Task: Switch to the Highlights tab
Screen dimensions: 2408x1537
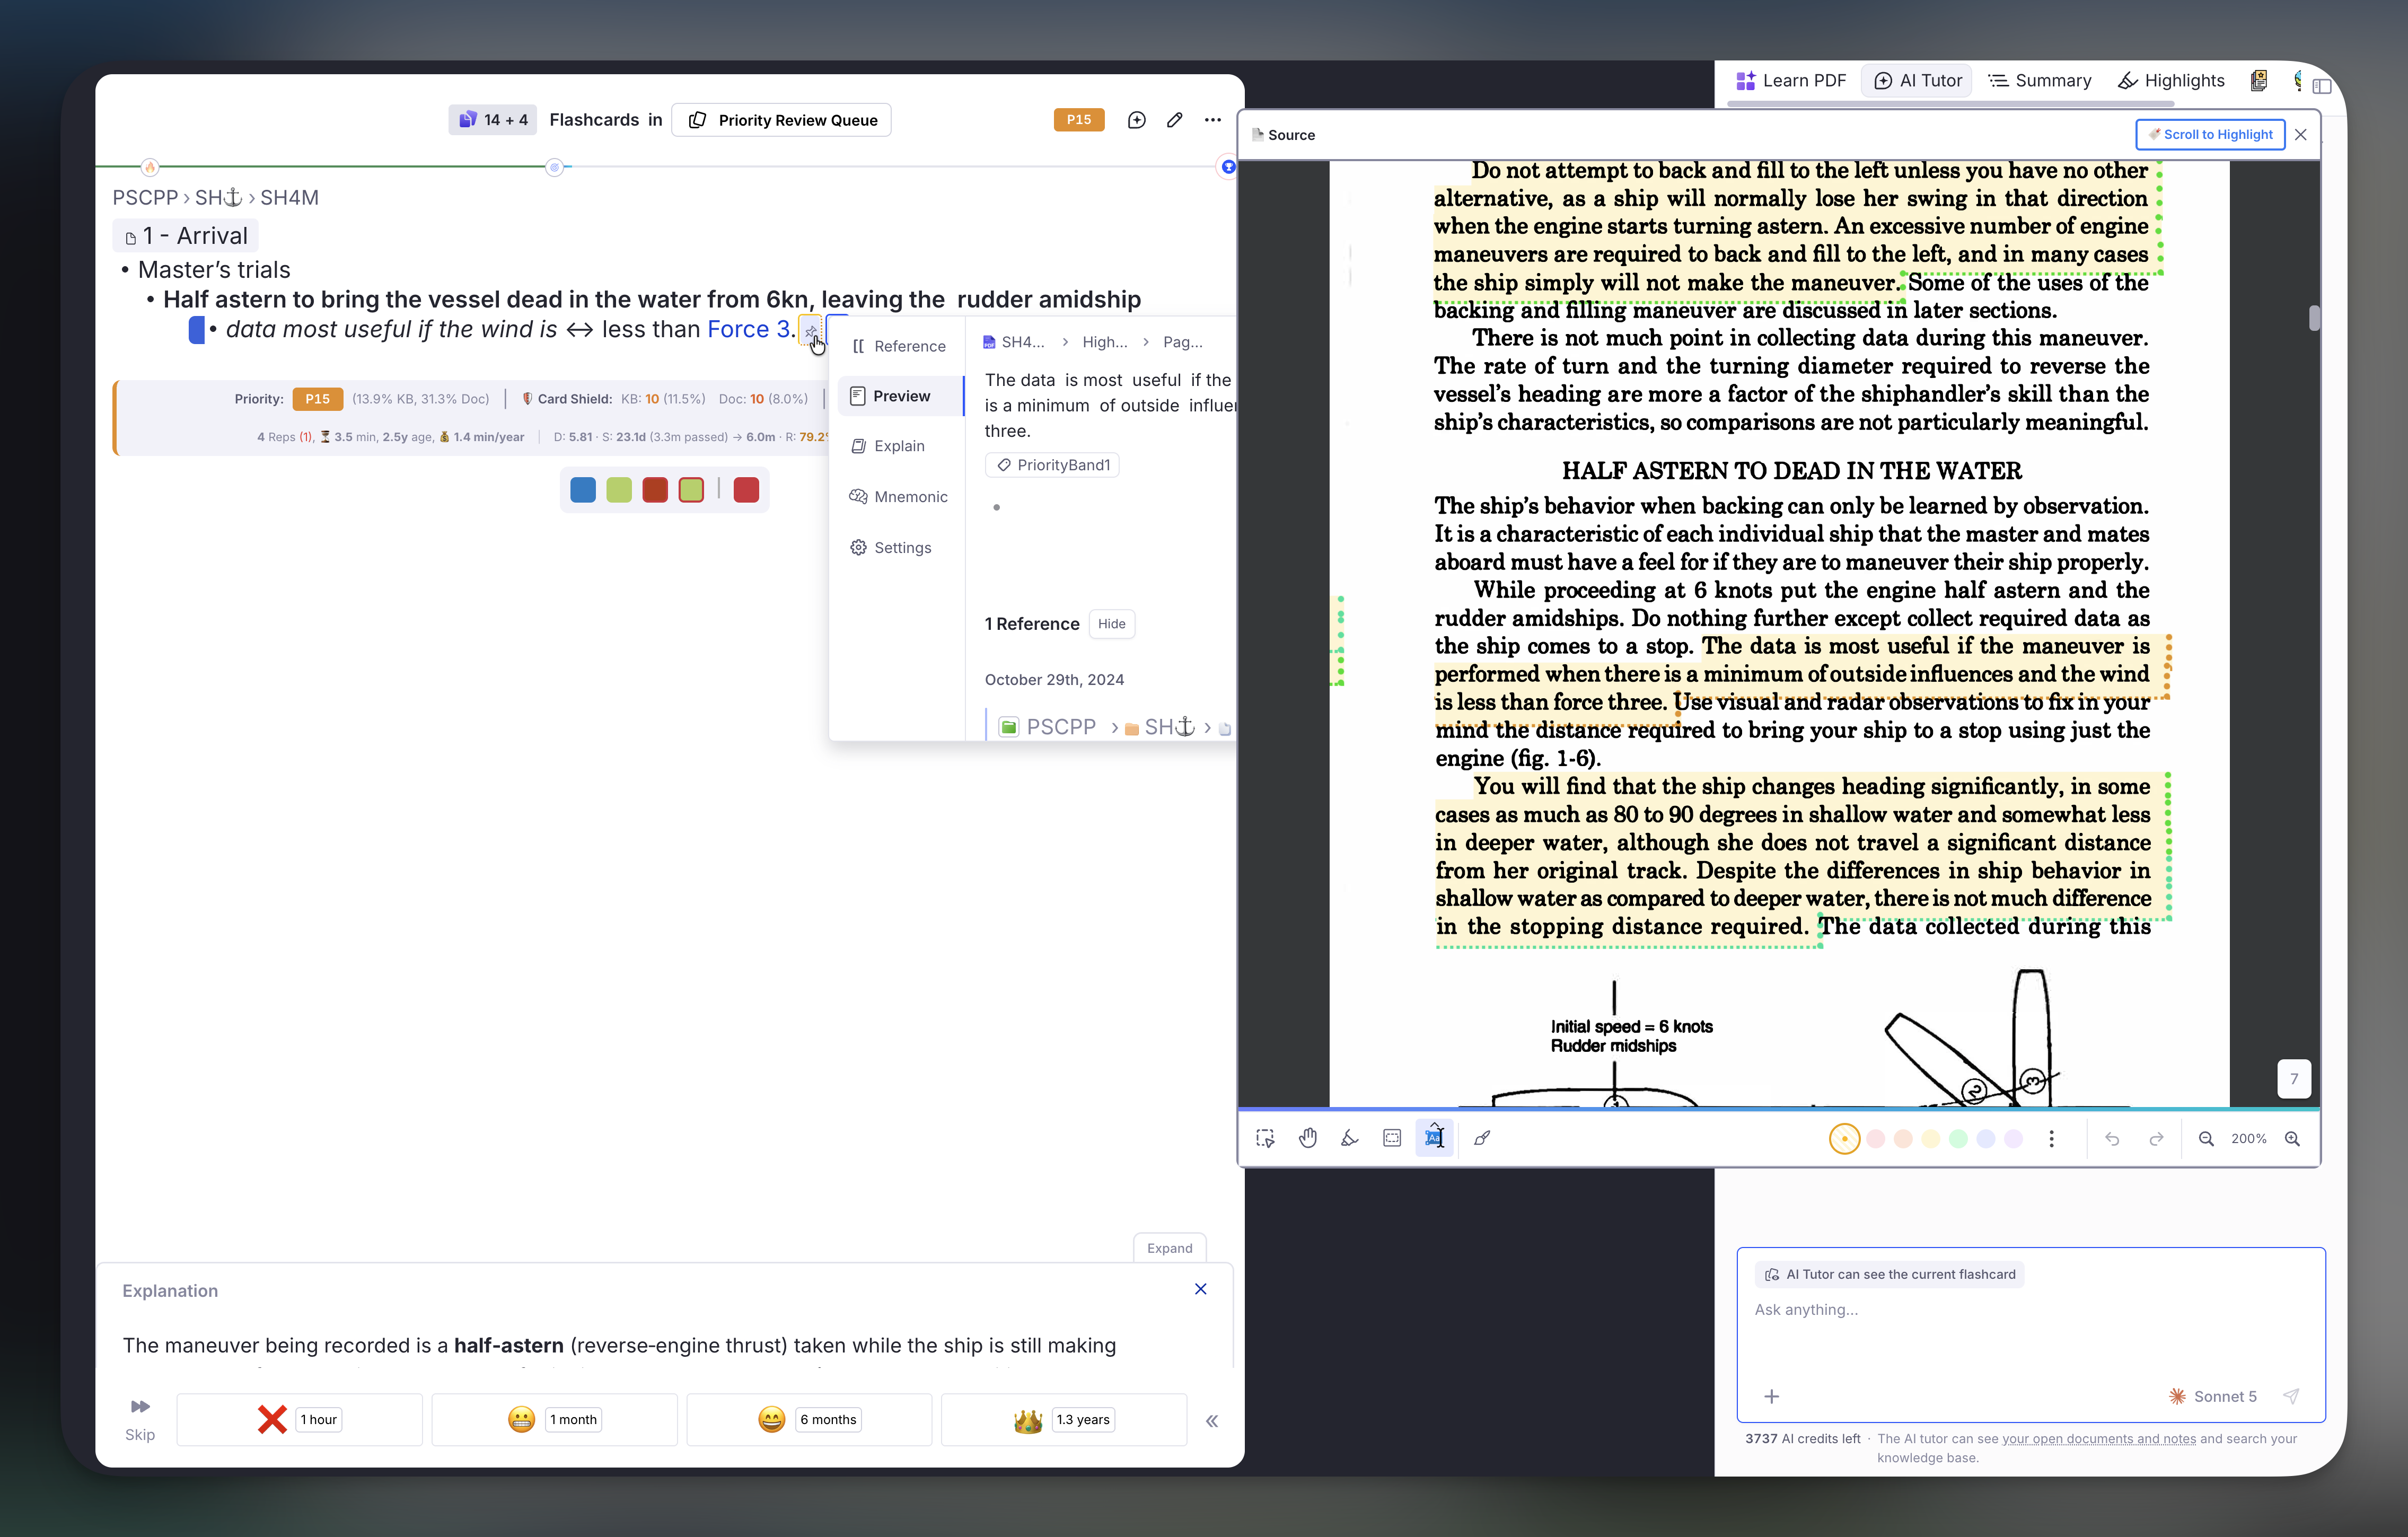Action: (x=2171, y=81)
